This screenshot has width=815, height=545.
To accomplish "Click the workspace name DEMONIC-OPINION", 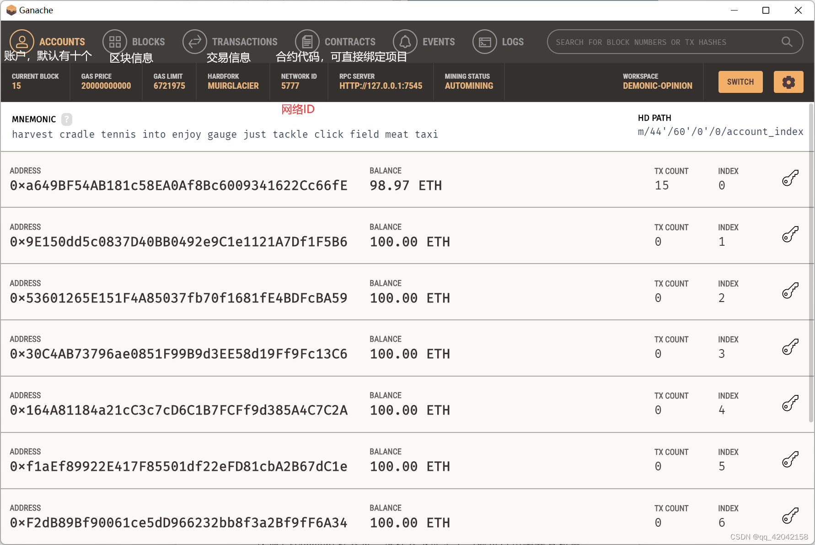I will pyautogui.click(x=657, y=86).
